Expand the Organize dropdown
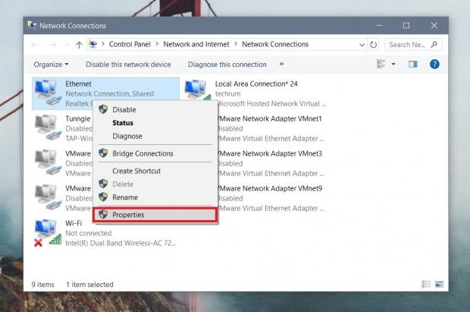The height and width of the screenshot is (312, 470). (x=51, y=65)
